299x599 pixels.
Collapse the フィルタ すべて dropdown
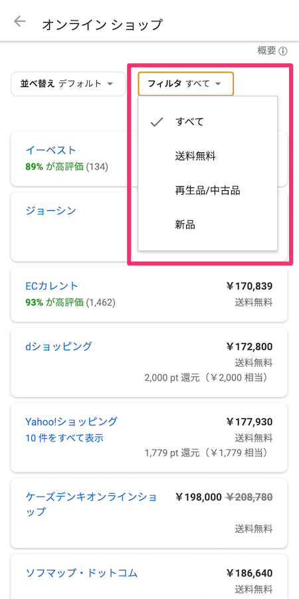[x=185, y=84]
